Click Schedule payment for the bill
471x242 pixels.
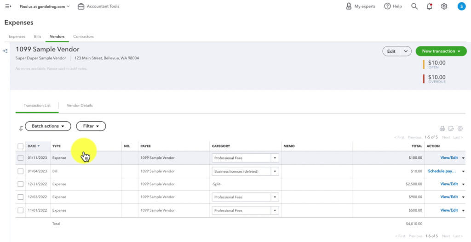442,171
